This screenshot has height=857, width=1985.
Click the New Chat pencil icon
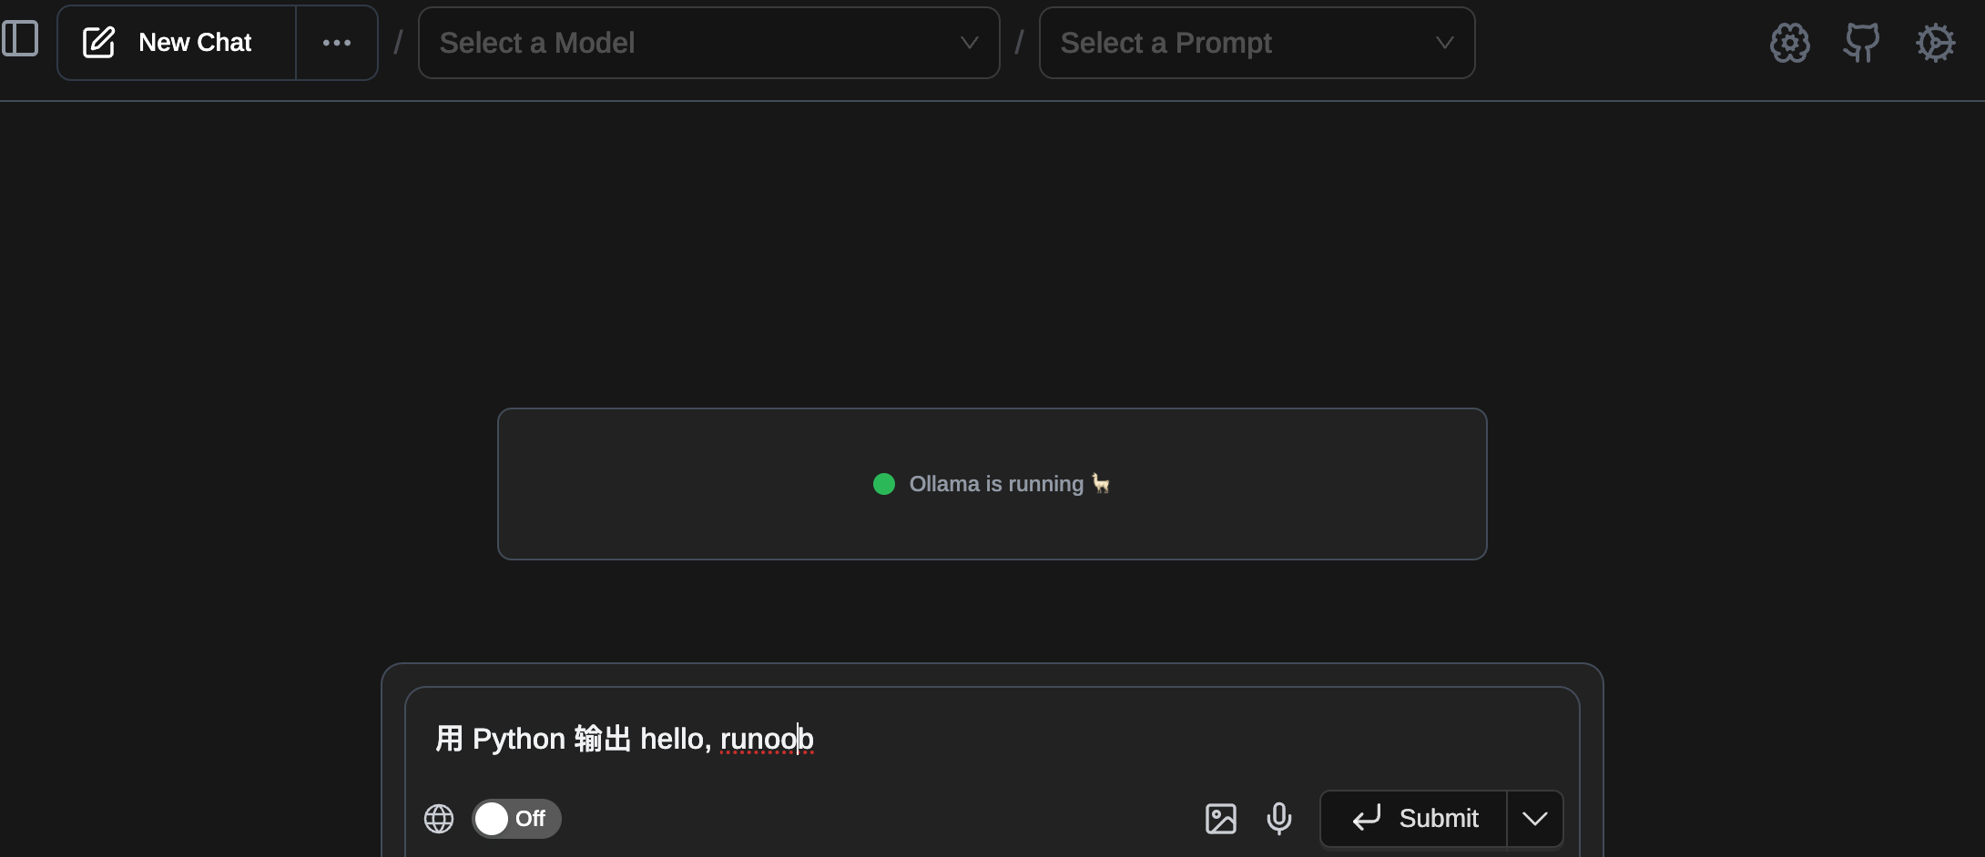(x=98, y=43)
